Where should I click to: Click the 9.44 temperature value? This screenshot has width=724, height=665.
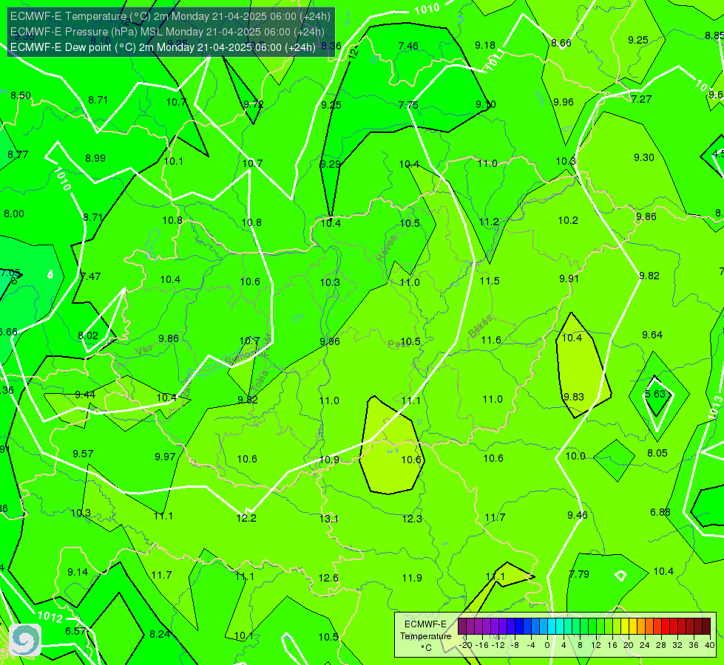click(x=85, y=395)
